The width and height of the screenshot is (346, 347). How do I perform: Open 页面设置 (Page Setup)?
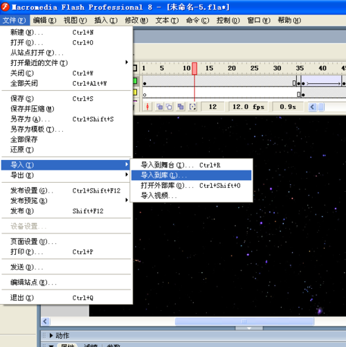pyautogui.click(x=66, y=242)
